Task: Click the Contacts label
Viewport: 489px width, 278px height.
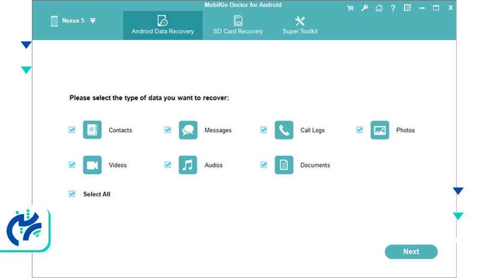Action: [x=120, y=130]
